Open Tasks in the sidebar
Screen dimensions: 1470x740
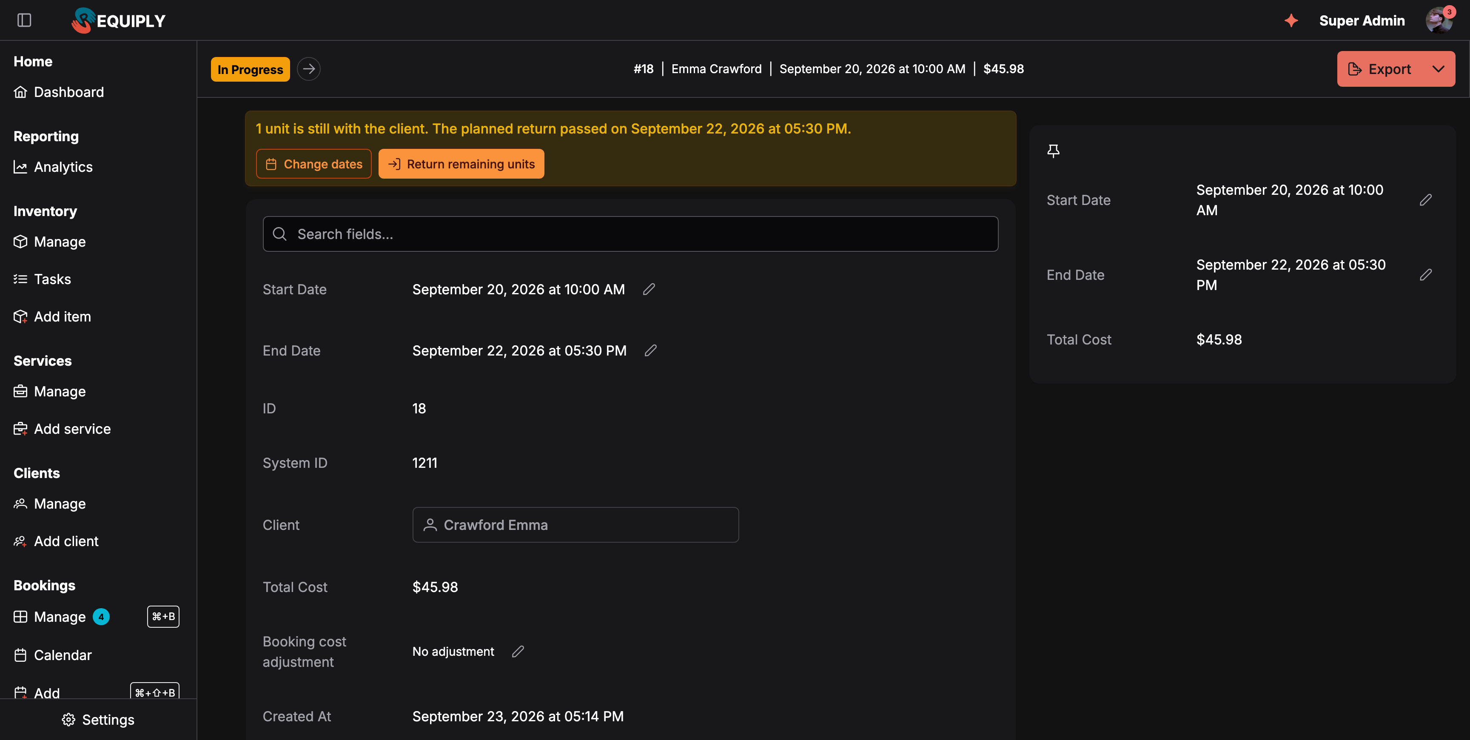42,279
